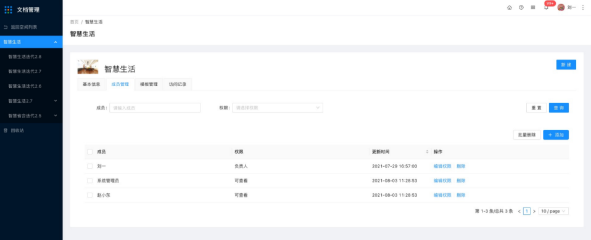Click the document management app logo
The height and width of the screenshot is (240, 591).
(8, 10)
